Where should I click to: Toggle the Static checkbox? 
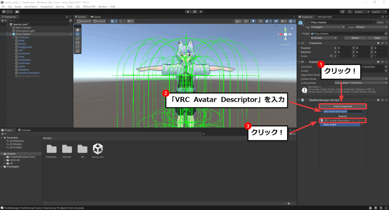(x=375, y=22)
